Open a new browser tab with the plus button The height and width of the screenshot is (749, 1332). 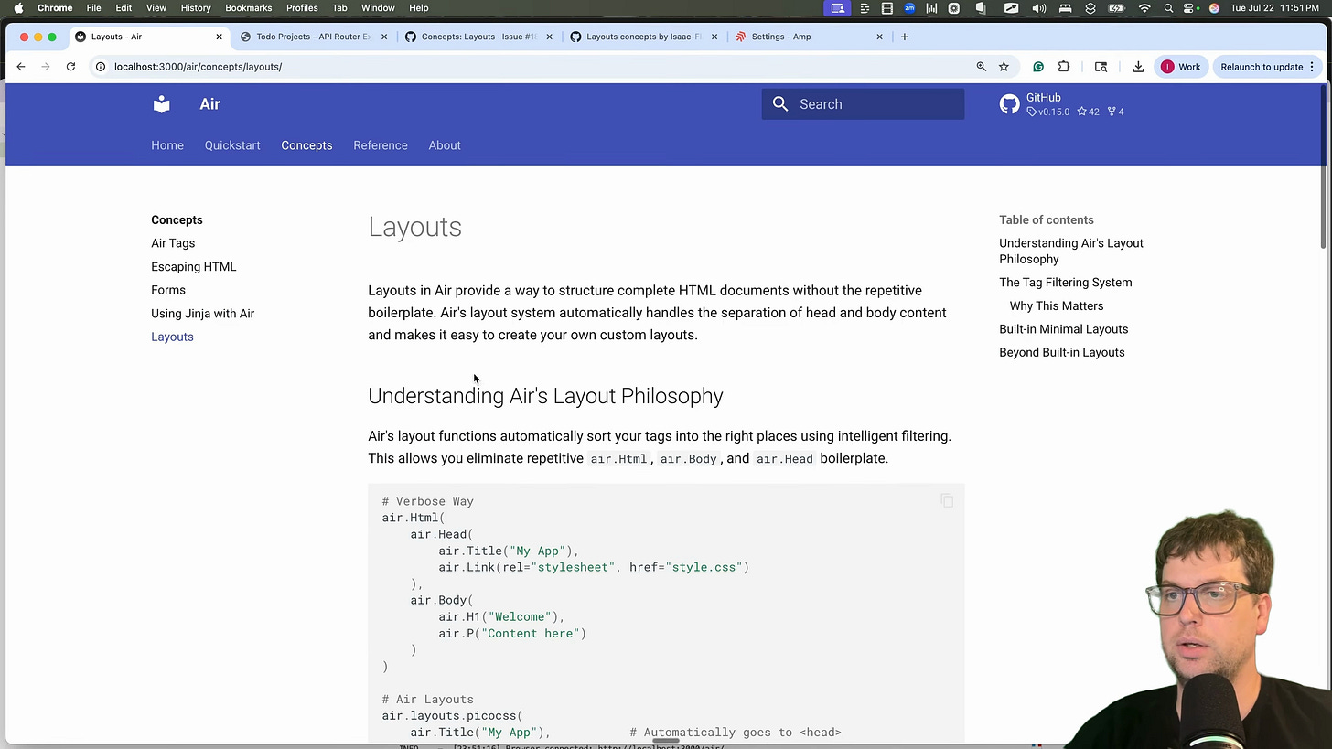coord(904,37)
